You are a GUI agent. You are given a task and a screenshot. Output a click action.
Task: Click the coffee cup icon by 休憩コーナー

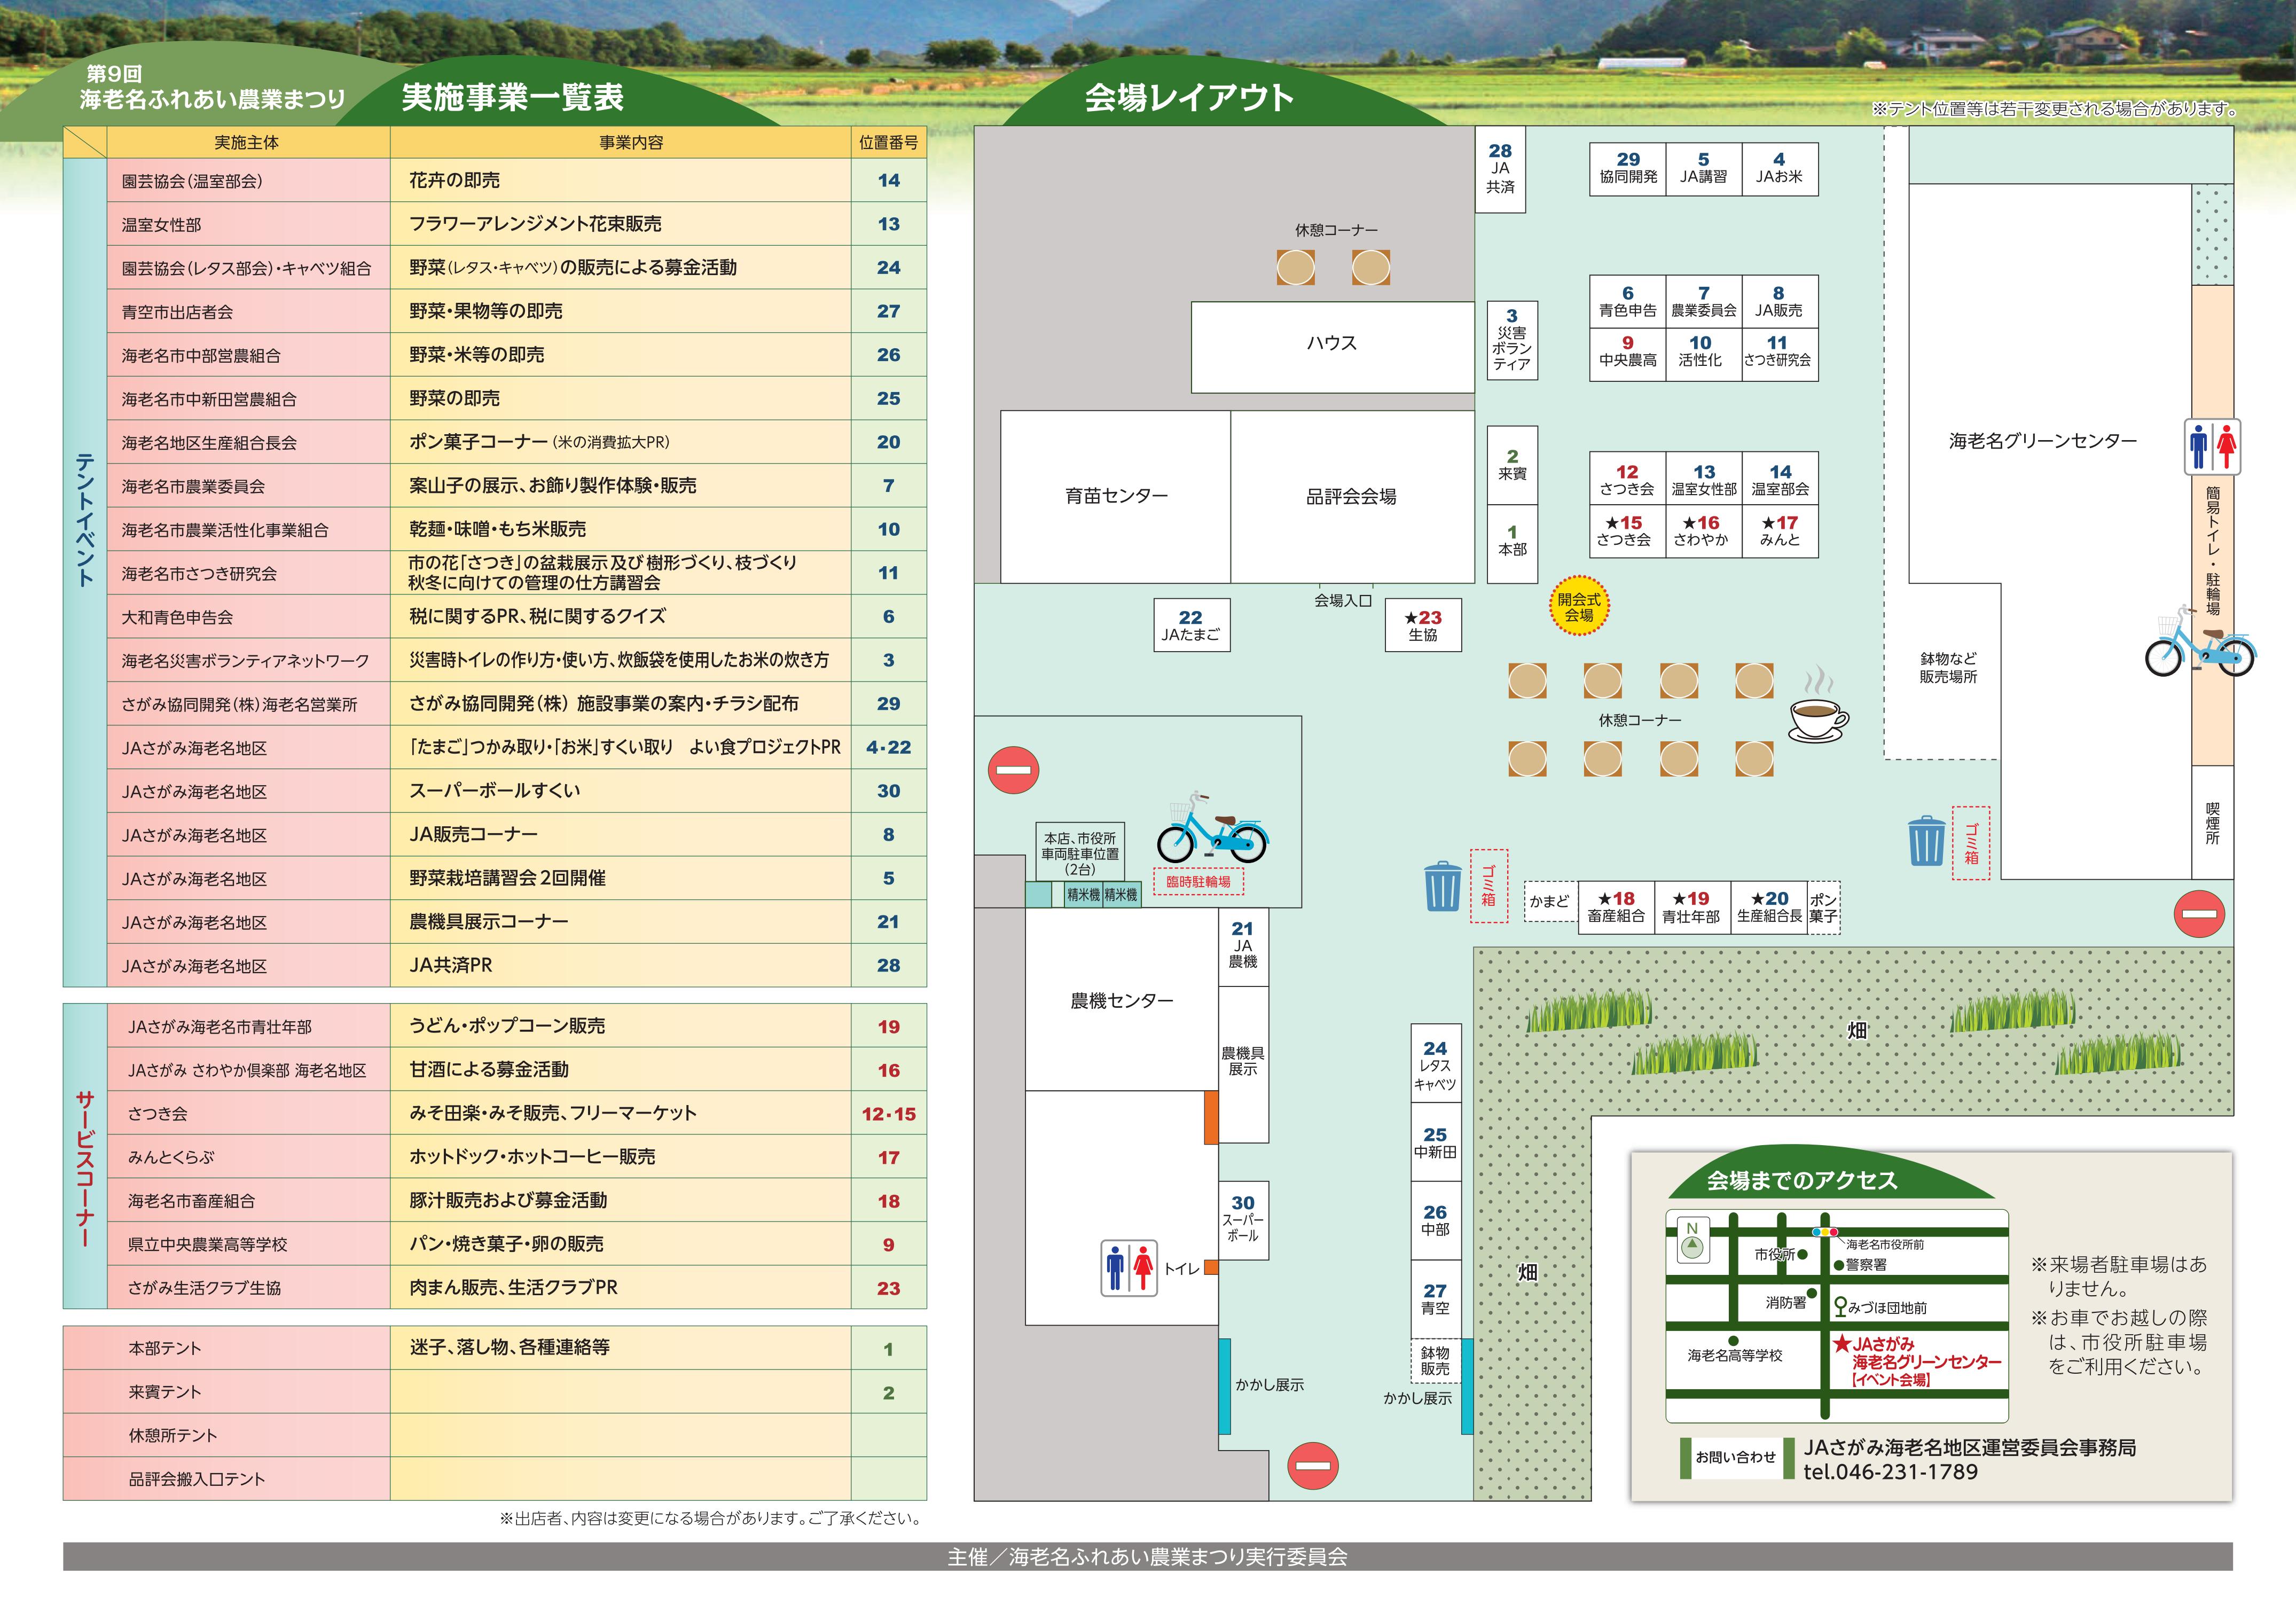tap(1819, 706)
